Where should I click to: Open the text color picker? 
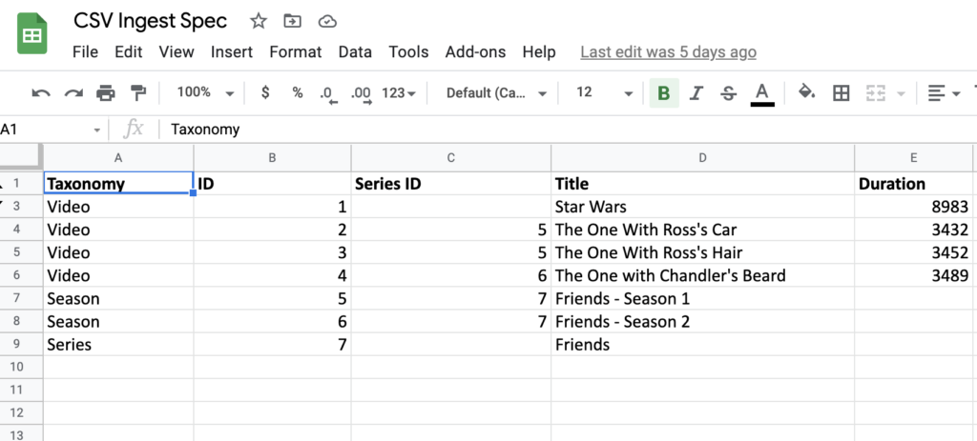761,92
